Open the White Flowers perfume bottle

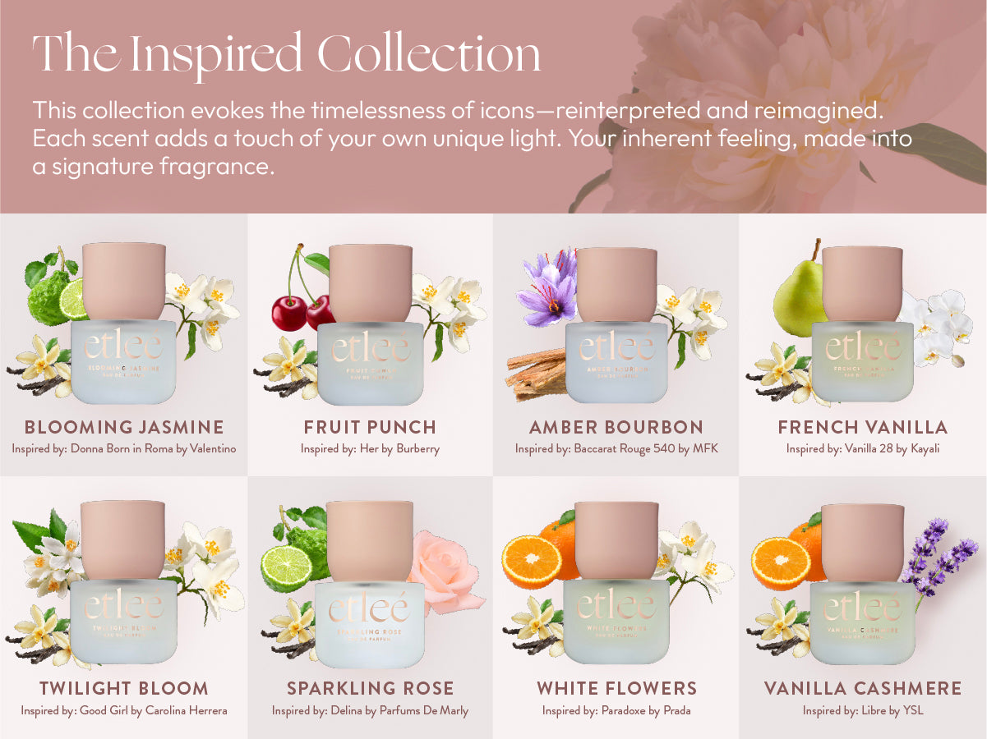[x=616, y=584]
